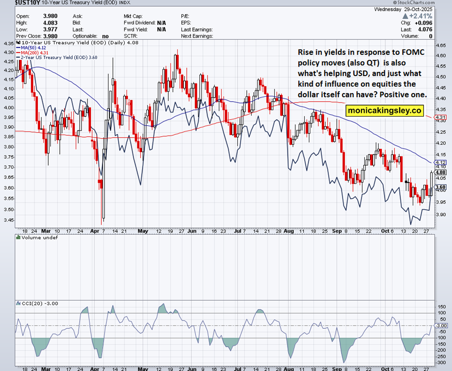The width and height of the screenshot is (452, 371).
Task: Click the May label on price chart axis
Action: coord(143,231)
